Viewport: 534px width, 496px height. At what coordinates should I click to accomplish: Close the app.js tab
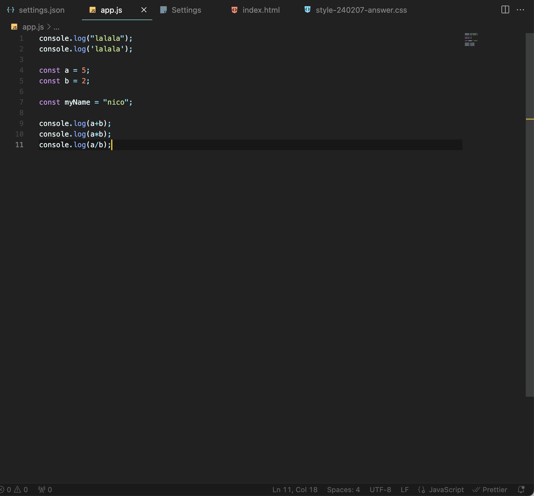point(144,10)
